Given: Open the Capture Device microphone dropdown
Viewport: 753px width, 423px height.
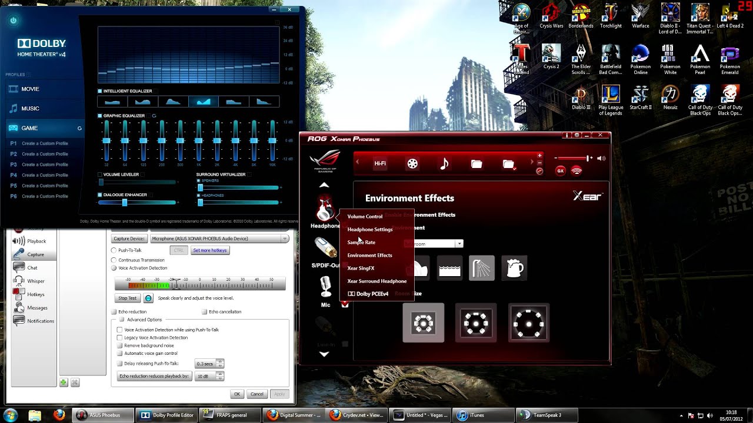Looking at the screenshot, I should pyautogui.click(x=219, y=239).
